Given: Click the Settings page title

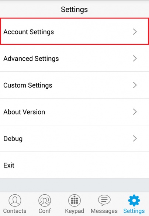Looking at the screenshot, I should tap(74, 10).
